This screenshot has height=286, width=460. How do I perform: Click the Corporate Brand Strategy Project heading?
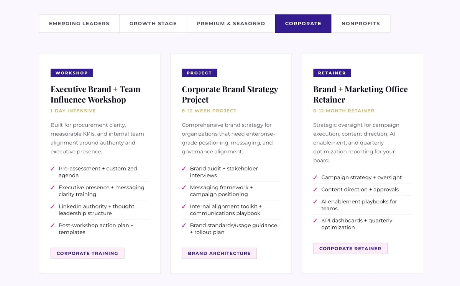[x=230, y=94]
